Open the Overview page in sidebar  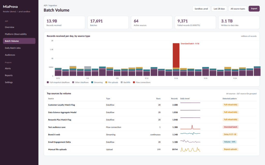click(19, 27)
